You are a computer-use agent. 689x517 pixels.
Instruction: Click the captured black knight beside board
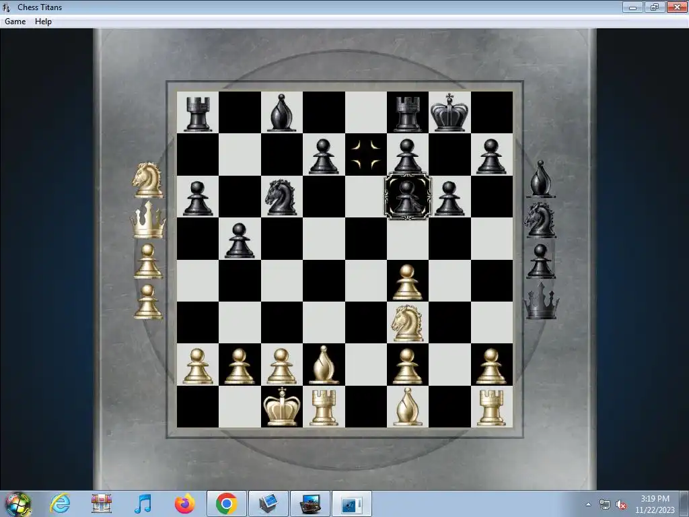[540, 220]
